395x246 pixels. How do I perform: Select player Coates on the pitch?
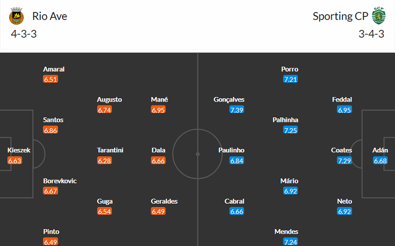click(342, 151)
